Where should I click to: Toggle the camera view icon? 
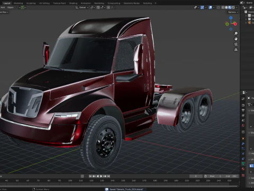[x=236, y=44]
